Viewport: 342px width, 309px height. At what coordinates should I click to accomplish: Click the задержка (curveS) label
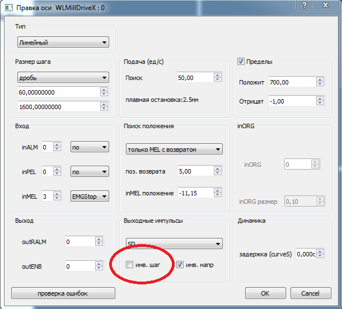point(265,254)
